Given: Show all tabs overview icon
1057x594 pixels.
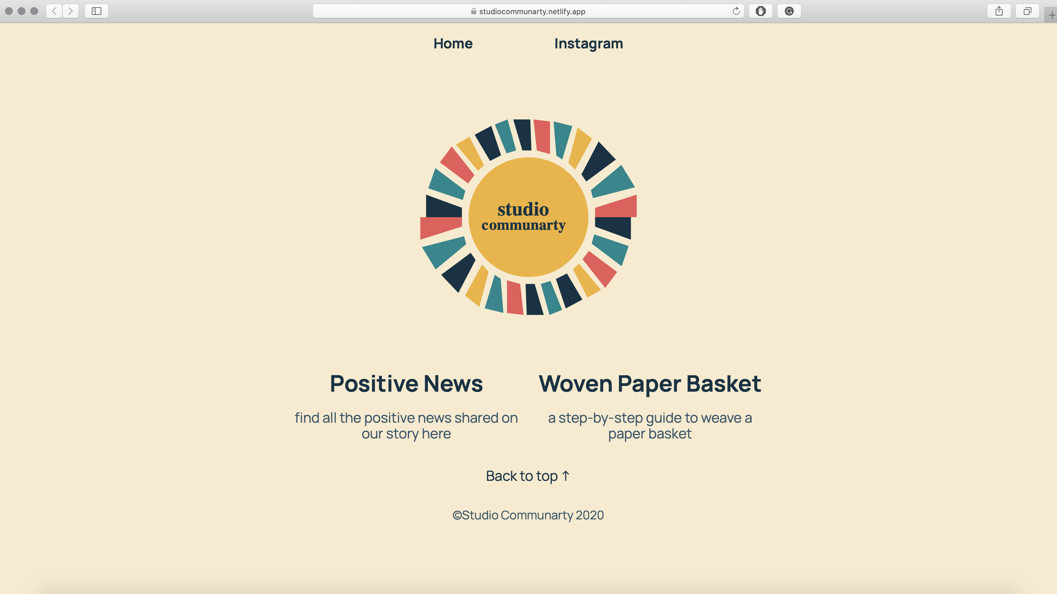Looking at the screenshot, I should point(1028,11).
